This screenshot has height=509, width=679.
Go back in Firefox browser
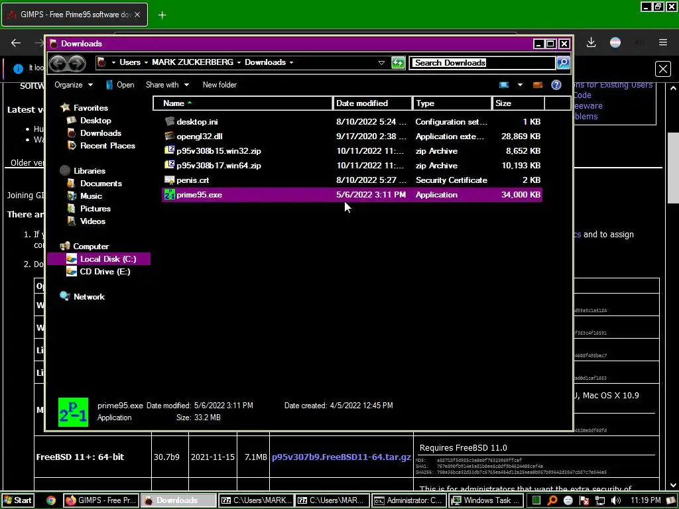click(16, 42)
